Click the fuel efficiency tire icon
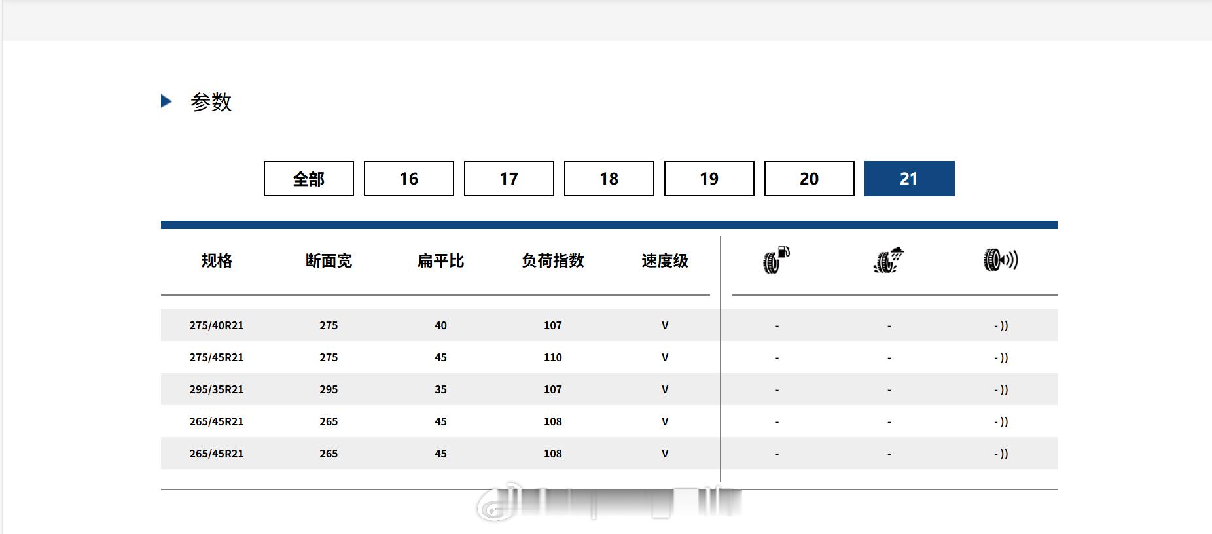 tap(777, 260)
